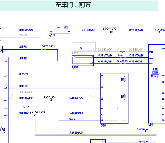Screen dimensions: 165x143
Task: Click the upper motor M symbol in 6/36
Action: point(123,79)
